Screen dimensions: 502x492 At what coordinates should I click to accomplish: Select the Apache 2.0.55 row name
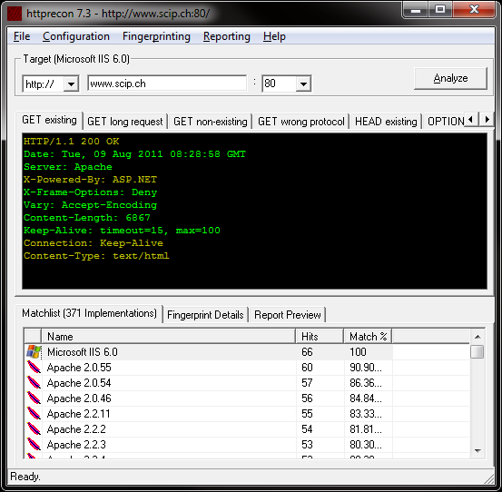coord(79,368)
